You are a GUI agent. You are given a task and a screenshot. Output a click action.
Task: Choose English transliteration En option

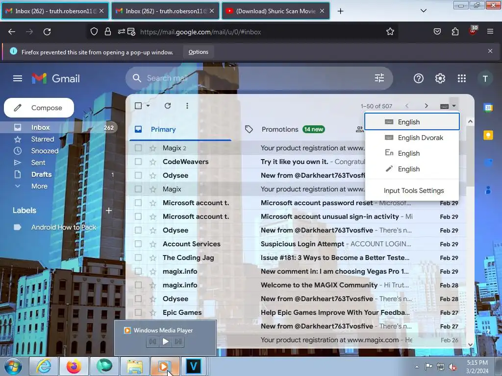click(x=412, y=153)
